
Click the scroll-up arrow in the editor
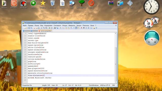click(116, 33)
